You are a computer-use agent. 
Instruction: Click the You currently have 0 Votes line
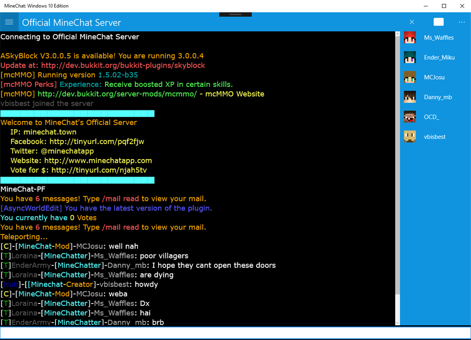coord(48,218)
